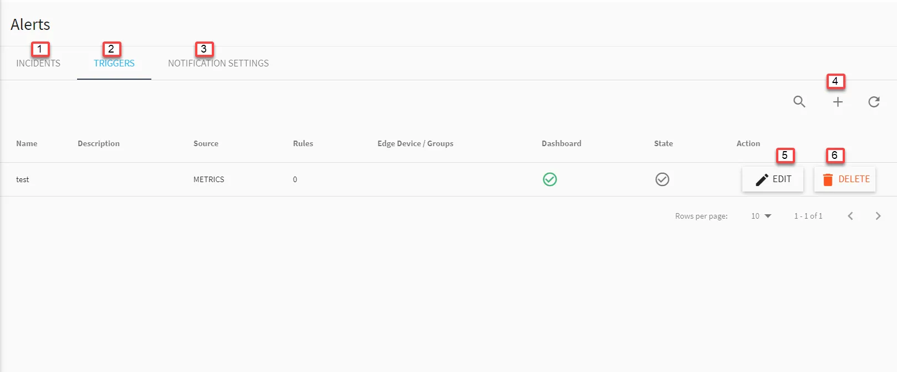
Task: Click the Name column header
Action: click(x=27, y=143)
